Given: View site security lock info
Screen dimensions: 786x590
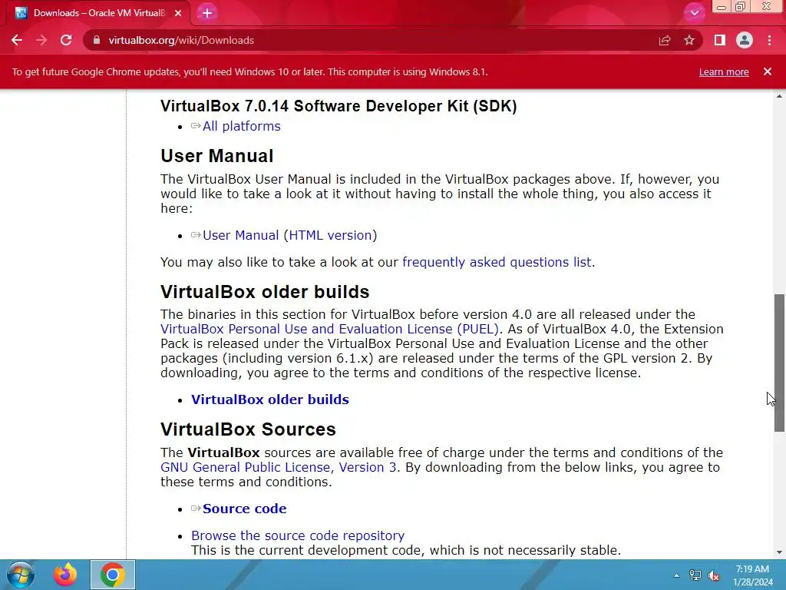Looking at the screenshot, I should tap(97, 40).
